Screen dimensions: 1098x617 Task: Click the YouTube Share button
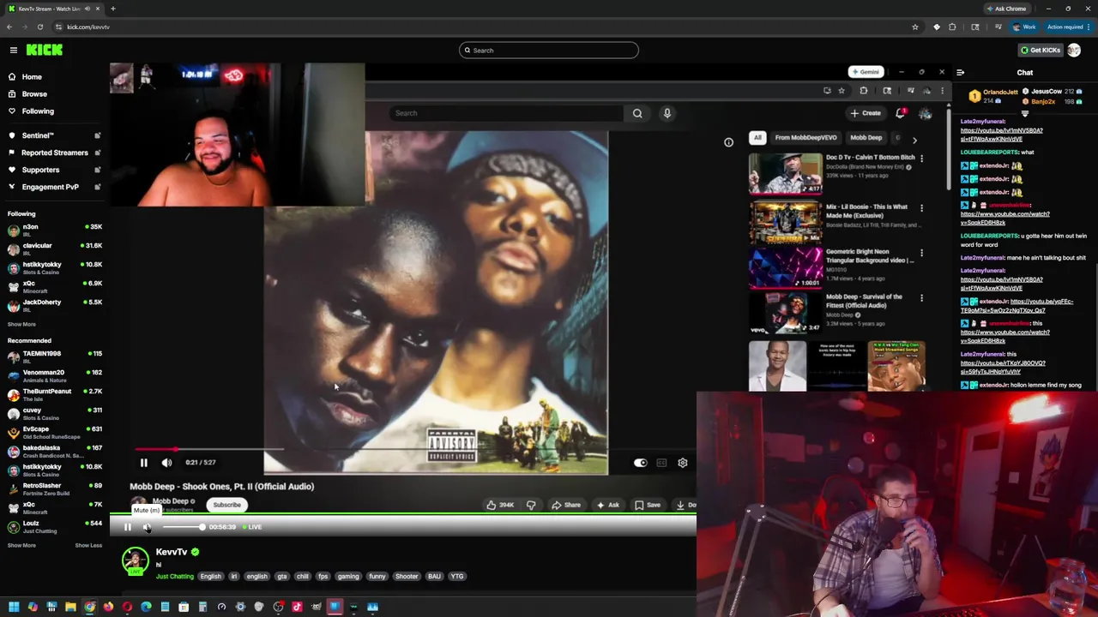[x=566, y=505]
